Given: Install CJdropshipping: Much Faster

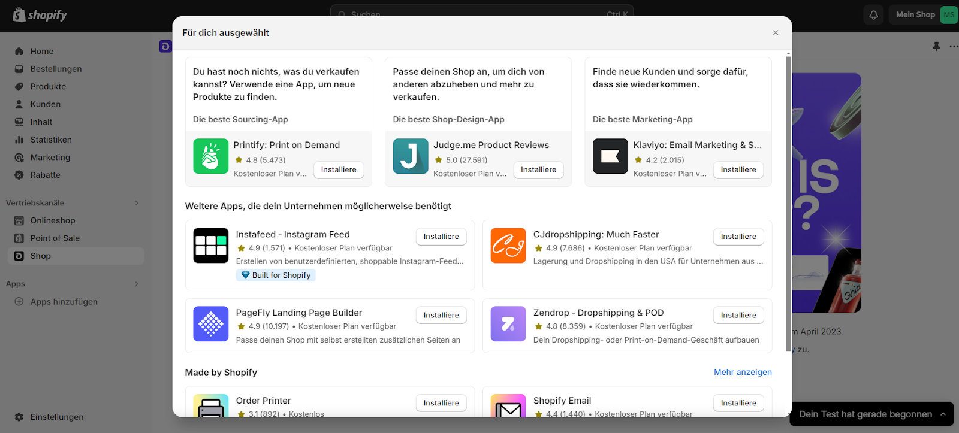Looking at the screenshot, I should [738, 237].
